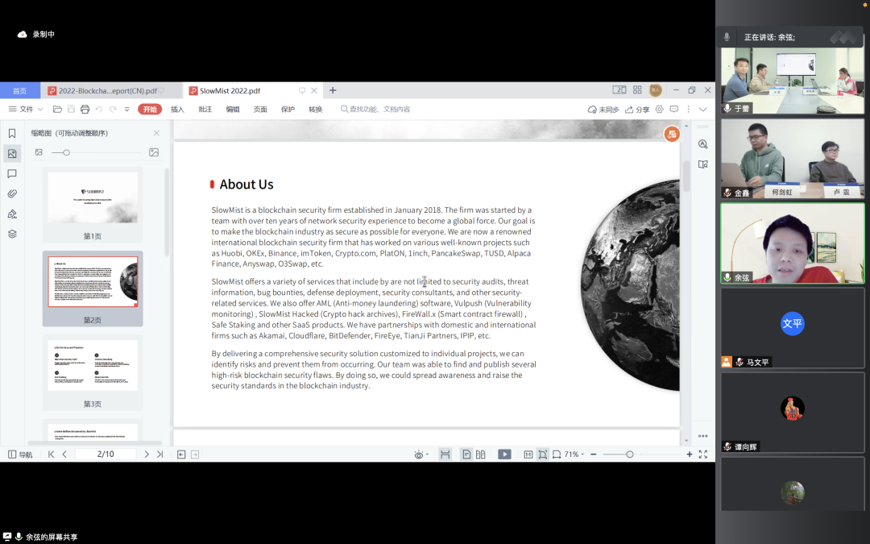Go to first page button
The width and height of the screenshot is (870, 544).
[x=51, y=454]
